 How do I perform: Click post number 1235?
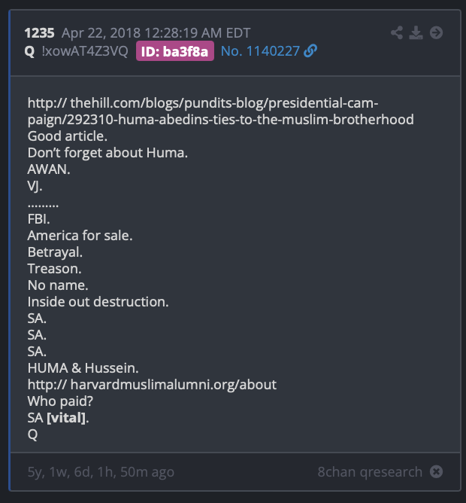pyautogui.click(x=39, y=33)
